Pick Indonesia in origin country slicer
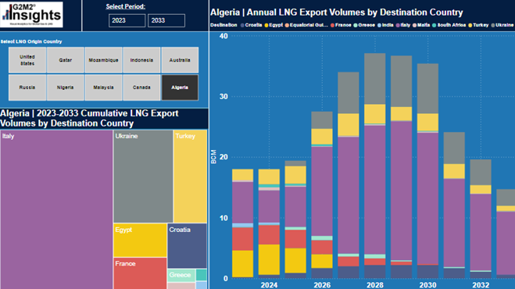Screen dimensions: 515x289 pyautogui.click(x=141, y=60)
